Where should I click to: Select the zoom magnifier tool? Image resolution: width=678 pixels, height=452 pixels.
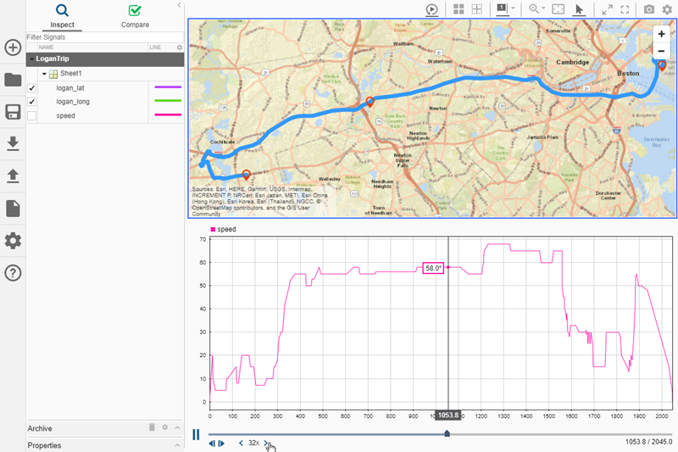pos(534,9)
